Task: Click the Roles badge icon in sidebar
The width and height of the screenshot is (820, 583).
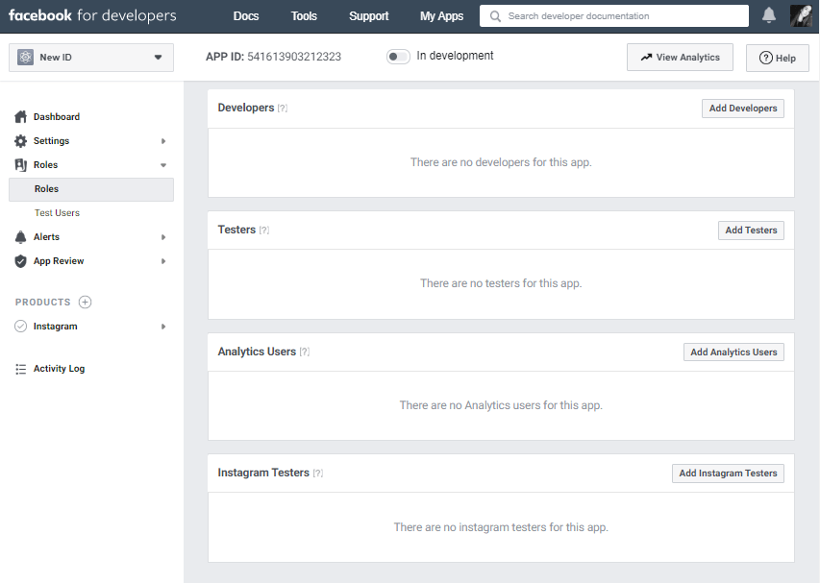Action: [x=20, y=165]
